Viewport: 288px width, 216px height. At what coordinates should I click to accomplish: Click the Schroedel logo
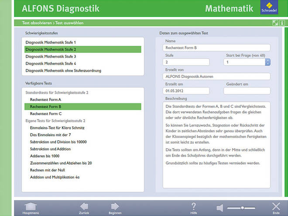(269, 7)
